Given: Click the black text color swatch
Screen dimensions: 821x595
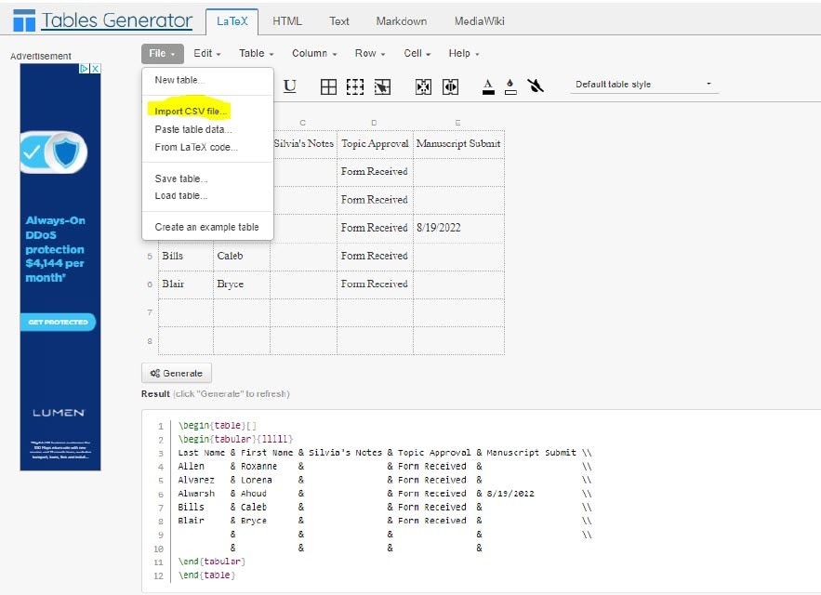Looking at the screenshot, I should click(x=487, y=92).
